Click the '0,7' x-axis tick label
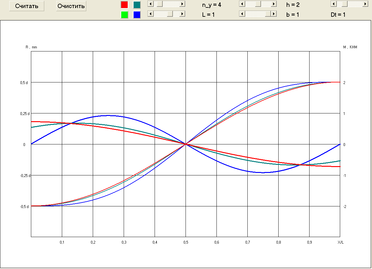 pyautogui.click(x=247, y=242)
